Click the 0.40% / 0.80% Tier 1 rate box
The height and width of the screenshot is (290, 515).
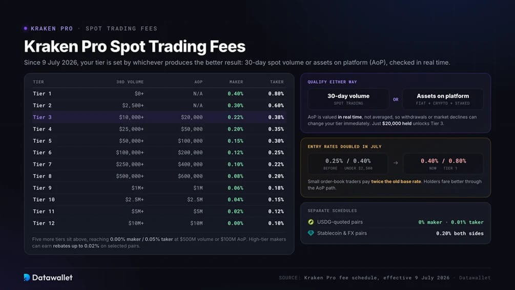coord(443,164)
